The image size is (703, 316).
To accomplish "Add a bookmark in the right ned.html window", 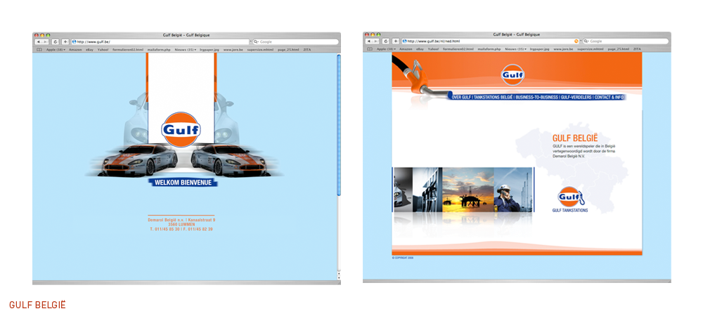I will click(396, 41).
